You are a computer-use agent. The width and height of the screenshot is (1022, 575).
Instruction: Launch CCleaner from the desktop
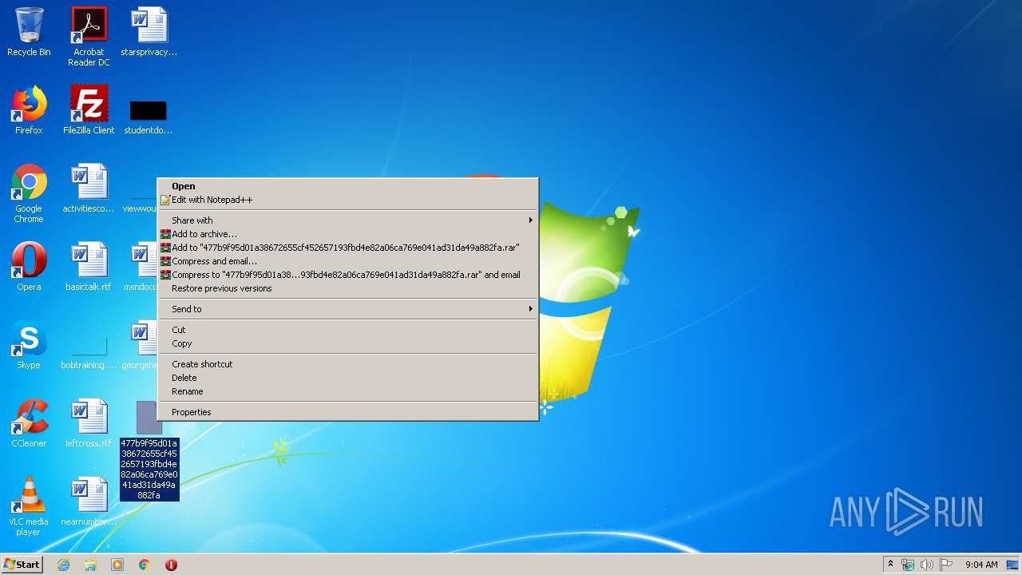click(x=29, y=423)
